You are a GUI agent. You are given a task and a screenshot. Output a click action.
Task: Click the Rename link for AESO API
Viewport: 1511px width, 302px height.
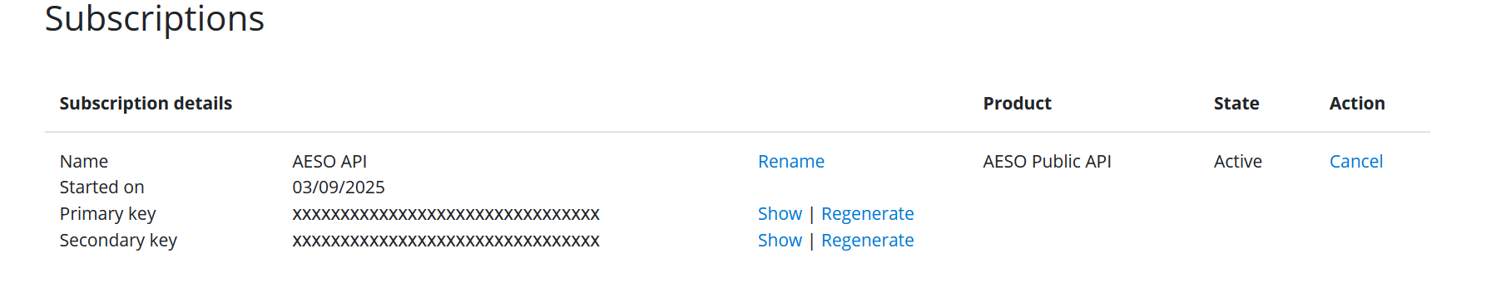pyautogui.click(x=790, y=161)
